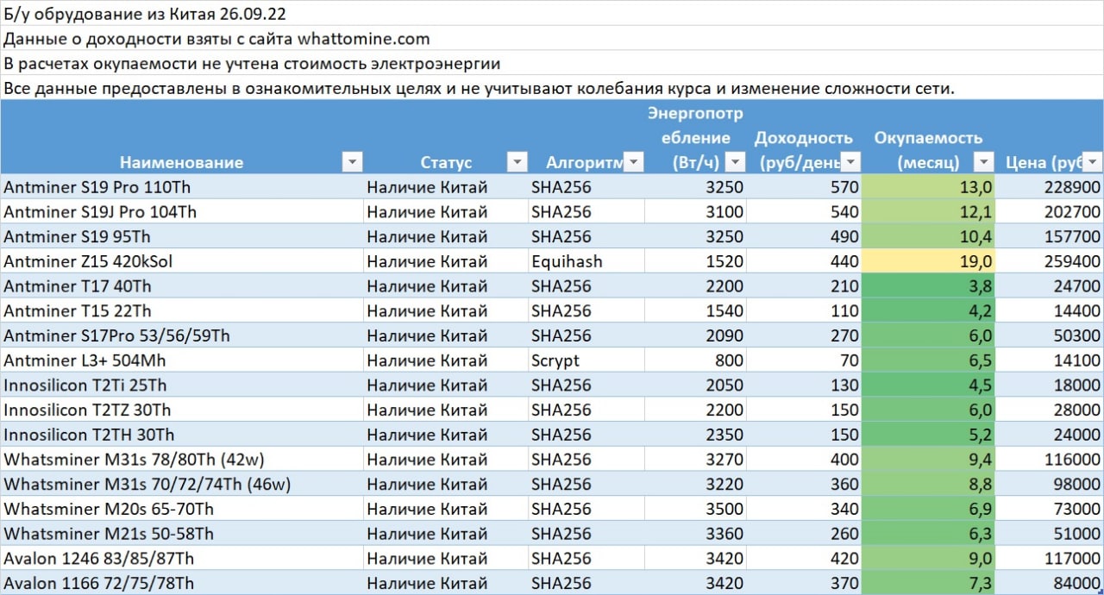Select cell 'Antminer T17 40Th'
Screen dimensions: 1104x595
click(181, 286)
